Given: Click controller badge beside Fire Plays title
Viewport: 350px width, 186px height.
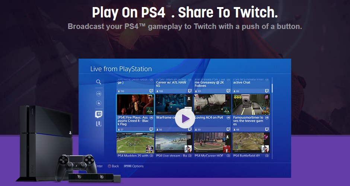Looking at the screenshot, I should pos(151,117).
